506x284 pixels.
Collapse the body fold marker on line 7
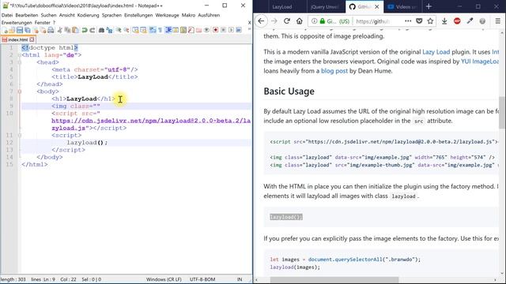pyautogui.click(x=20, y=92)
